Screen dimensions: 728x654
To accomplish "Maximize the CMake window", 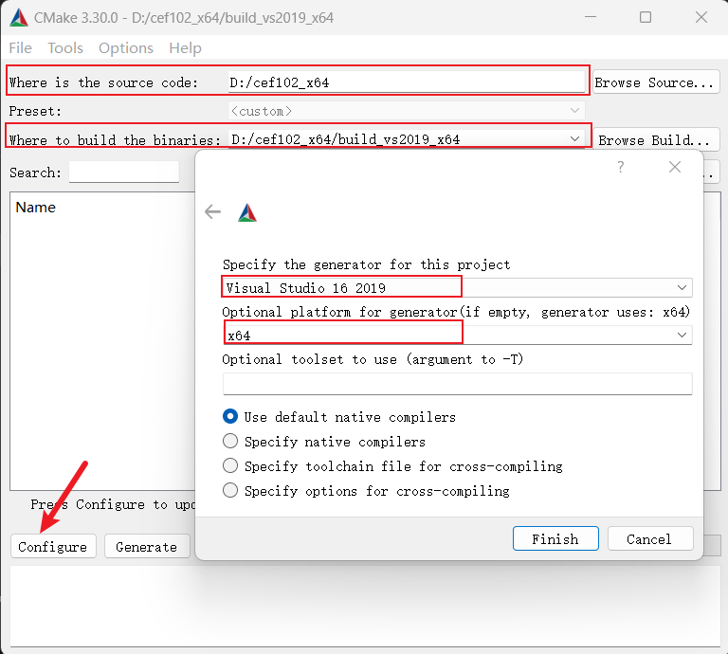I will [x=646, y=17].
